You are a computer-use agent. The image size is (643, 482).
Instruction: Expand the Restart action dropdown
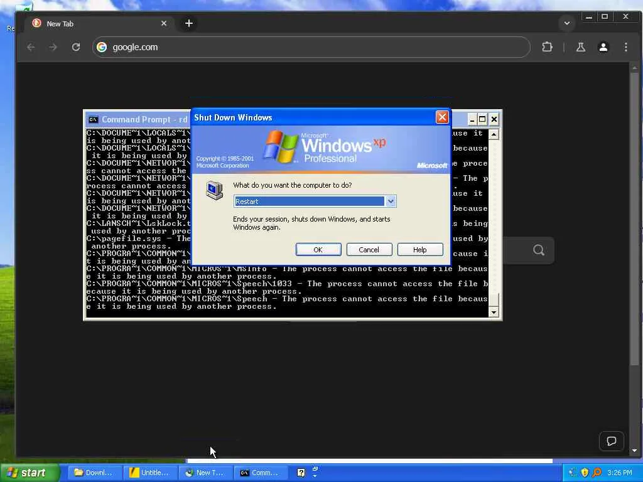(x=391, y=201)
